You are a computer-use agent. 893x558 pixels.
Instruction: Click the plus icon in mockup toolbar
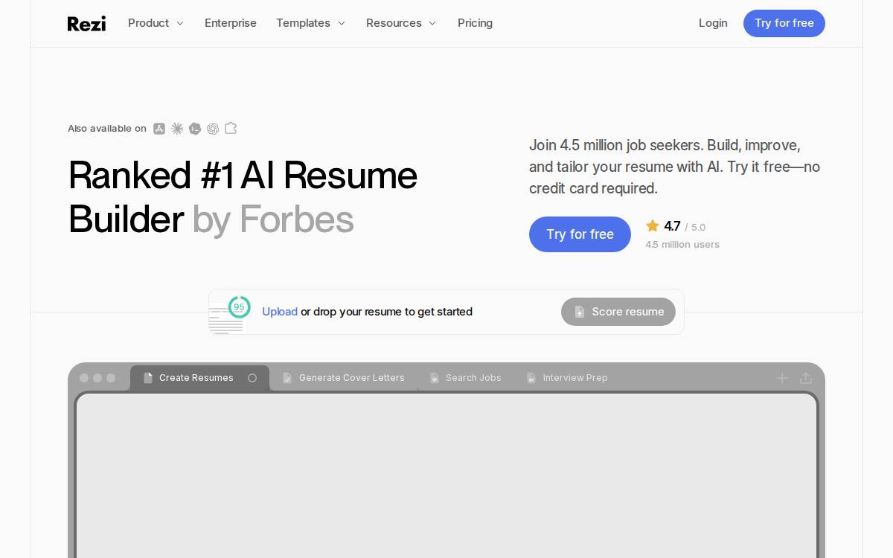(782, 378)
